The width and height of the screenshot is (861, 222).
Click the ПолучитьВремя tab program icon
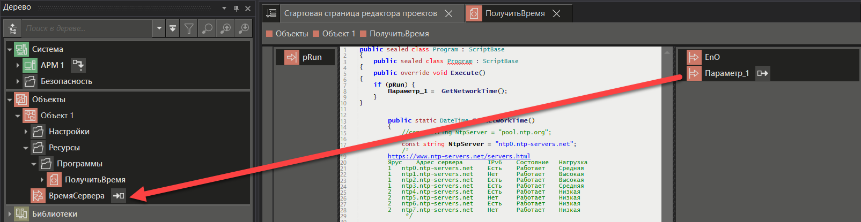pos(474,13)
